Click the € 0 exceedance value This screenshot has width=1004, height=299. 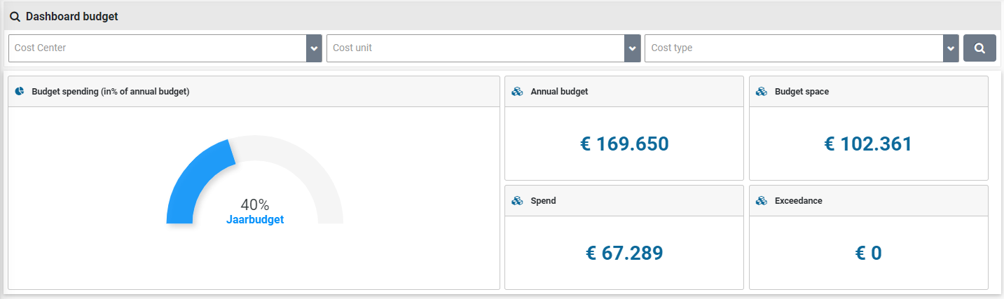click(868, 253)
